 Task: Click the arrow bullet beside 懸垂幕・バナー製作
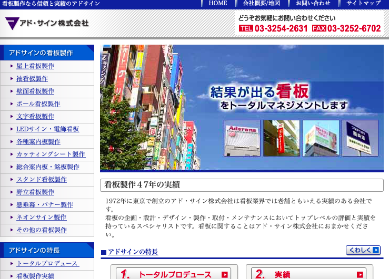click(12, 205)
